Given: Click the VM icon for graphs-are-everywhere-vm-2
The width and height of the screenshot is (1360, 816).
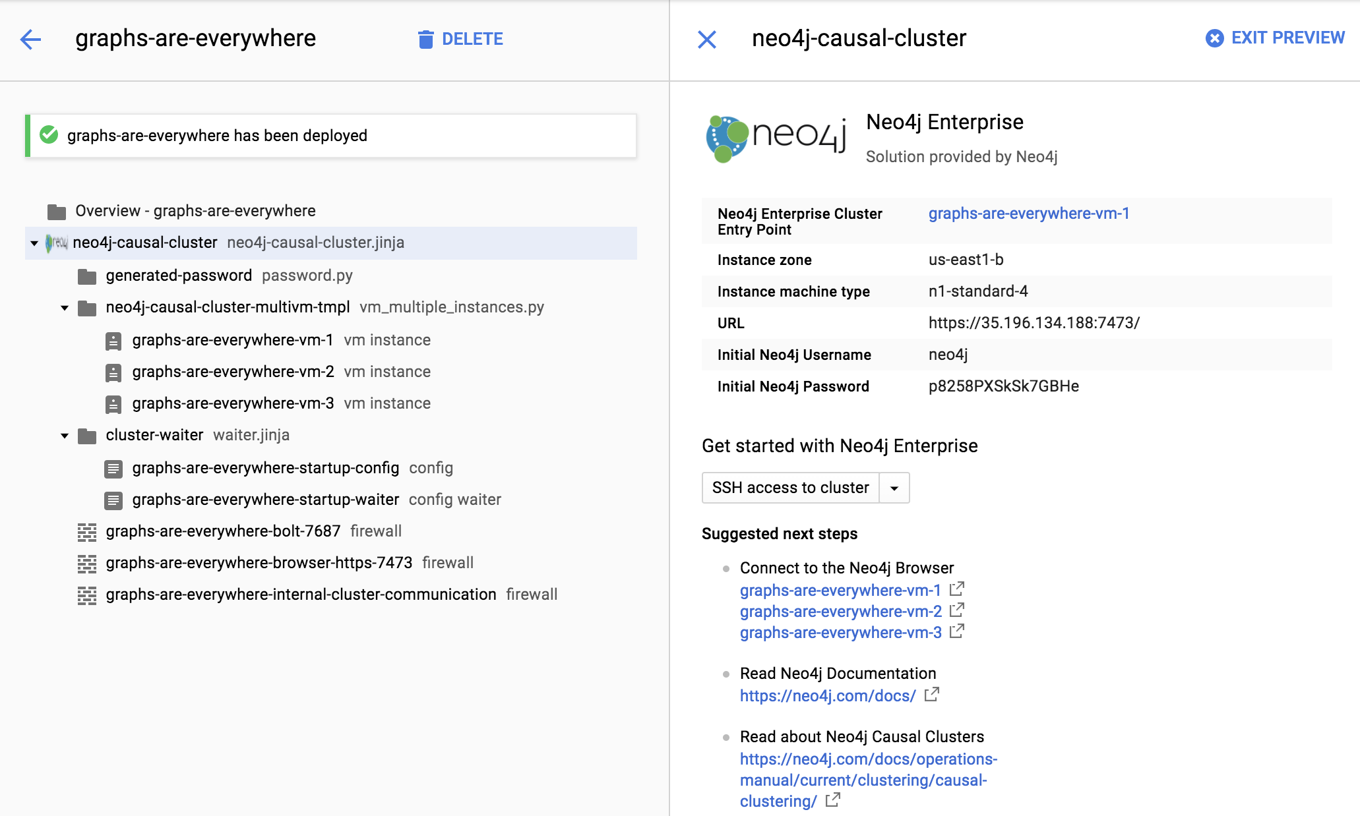Looking at the screenshot, I should [113, 372].
